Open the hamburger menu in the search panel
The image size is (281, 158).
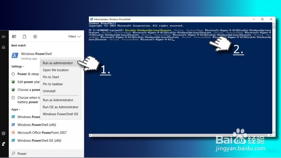[x=3, y=37]
